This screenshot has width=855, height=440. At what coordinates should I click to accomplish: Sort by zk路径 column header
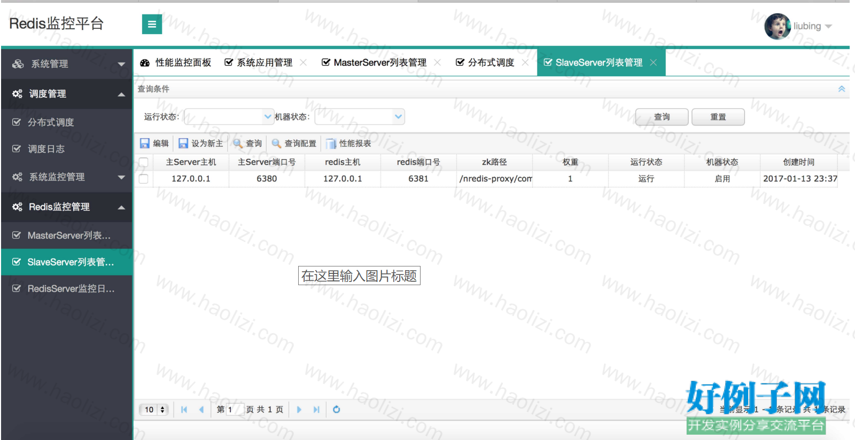coord(494,162)
